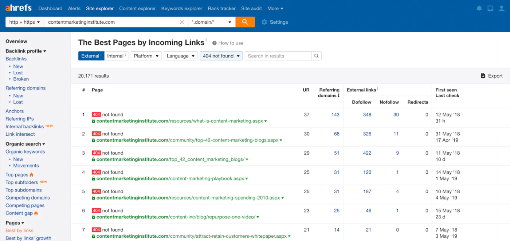This screenshot has width=510, height=241.
Task: Open the Language filter dropdown
Action: coord(181,56)
